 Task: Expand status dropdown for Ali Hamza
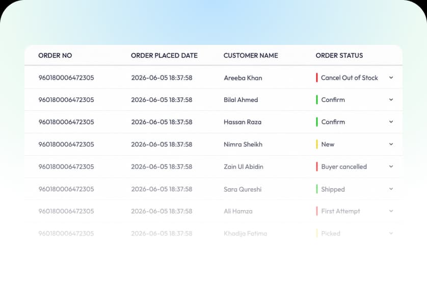tap(391, 211)
